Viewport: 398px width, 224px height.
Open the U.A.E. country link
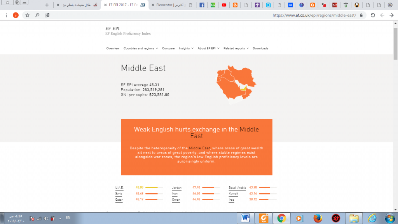point(119,188)
